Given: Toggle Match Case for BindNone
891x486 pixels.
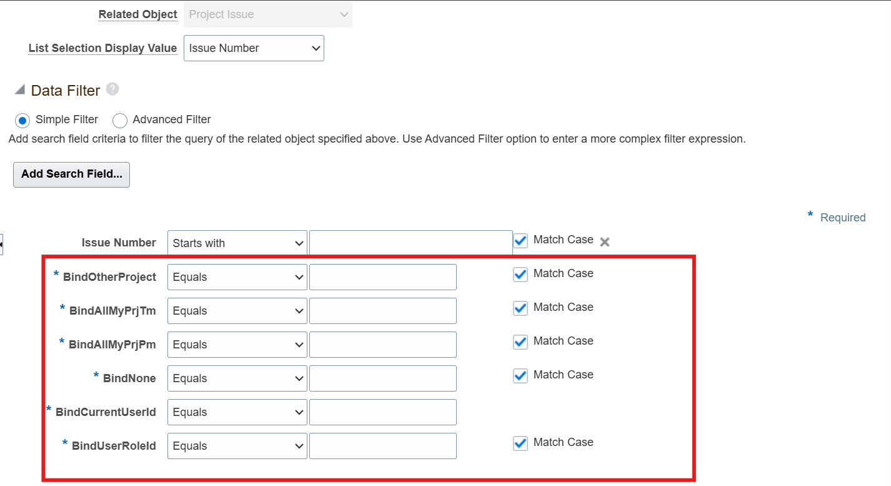Looking at the screenshot, I should [520, 375].
